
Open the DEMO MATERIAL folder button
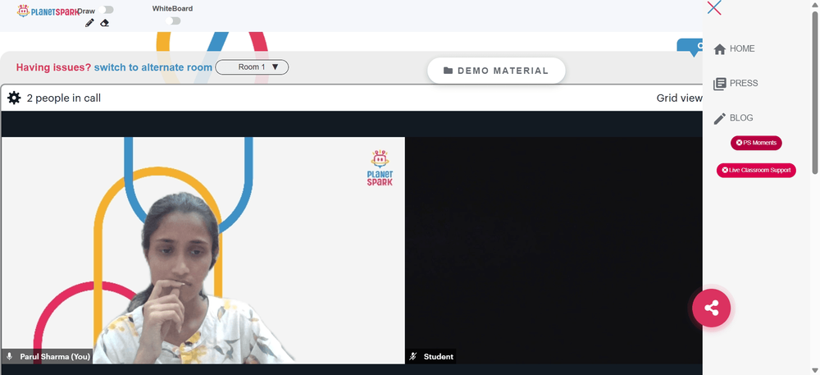(x=496, y=71)
